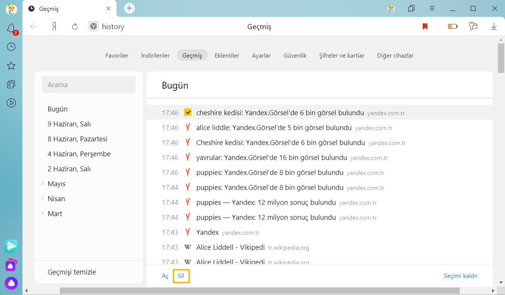The image size is (505, 295).
Task: Open notifications bell in sidebar
Action: pyautogui.click(x=11, y=28)
